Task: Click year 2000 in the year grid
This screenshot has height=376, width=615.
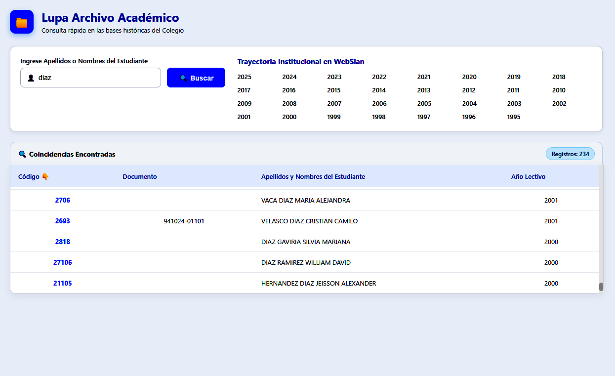Action: [289, 117]
